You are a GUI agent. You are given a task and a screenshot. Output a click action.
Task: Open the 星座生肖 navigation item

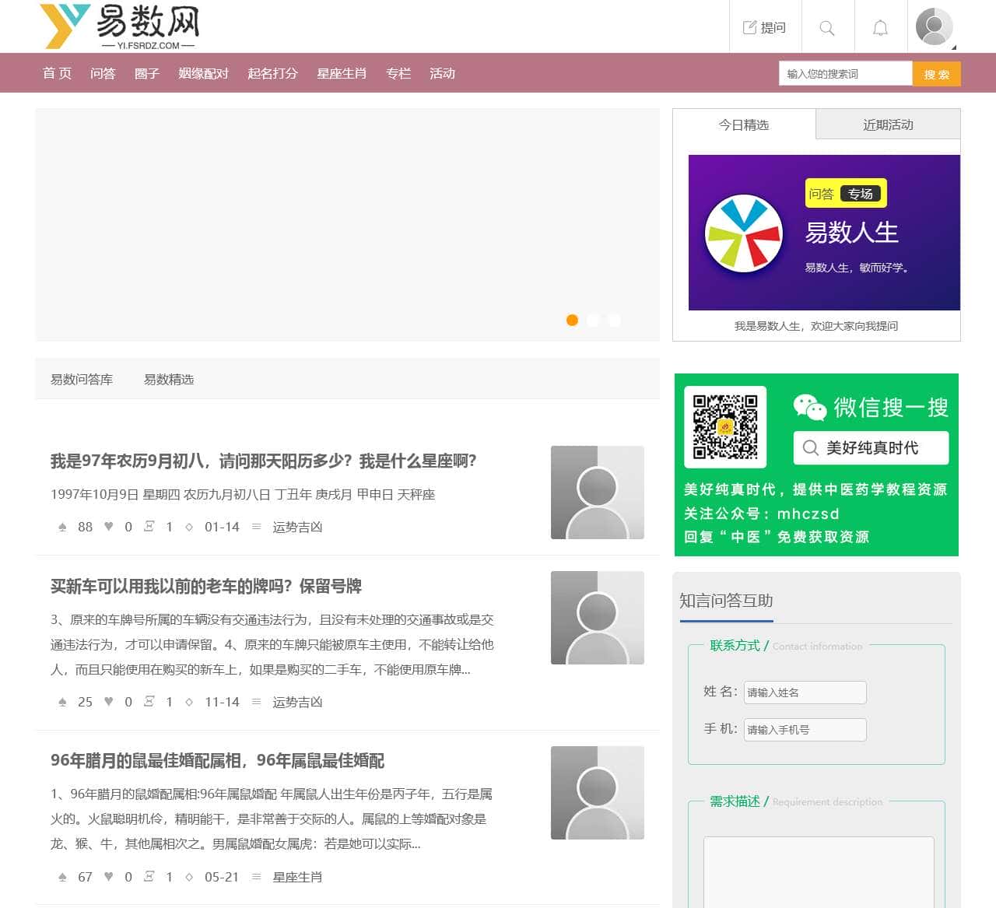pyautogui.click(x=341, y=73)
